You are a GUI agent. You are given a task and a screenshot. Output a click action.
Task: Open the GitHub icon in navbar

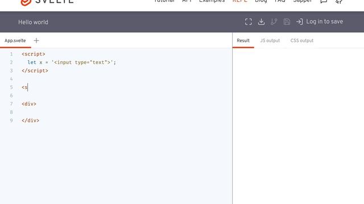pos(339,1)
